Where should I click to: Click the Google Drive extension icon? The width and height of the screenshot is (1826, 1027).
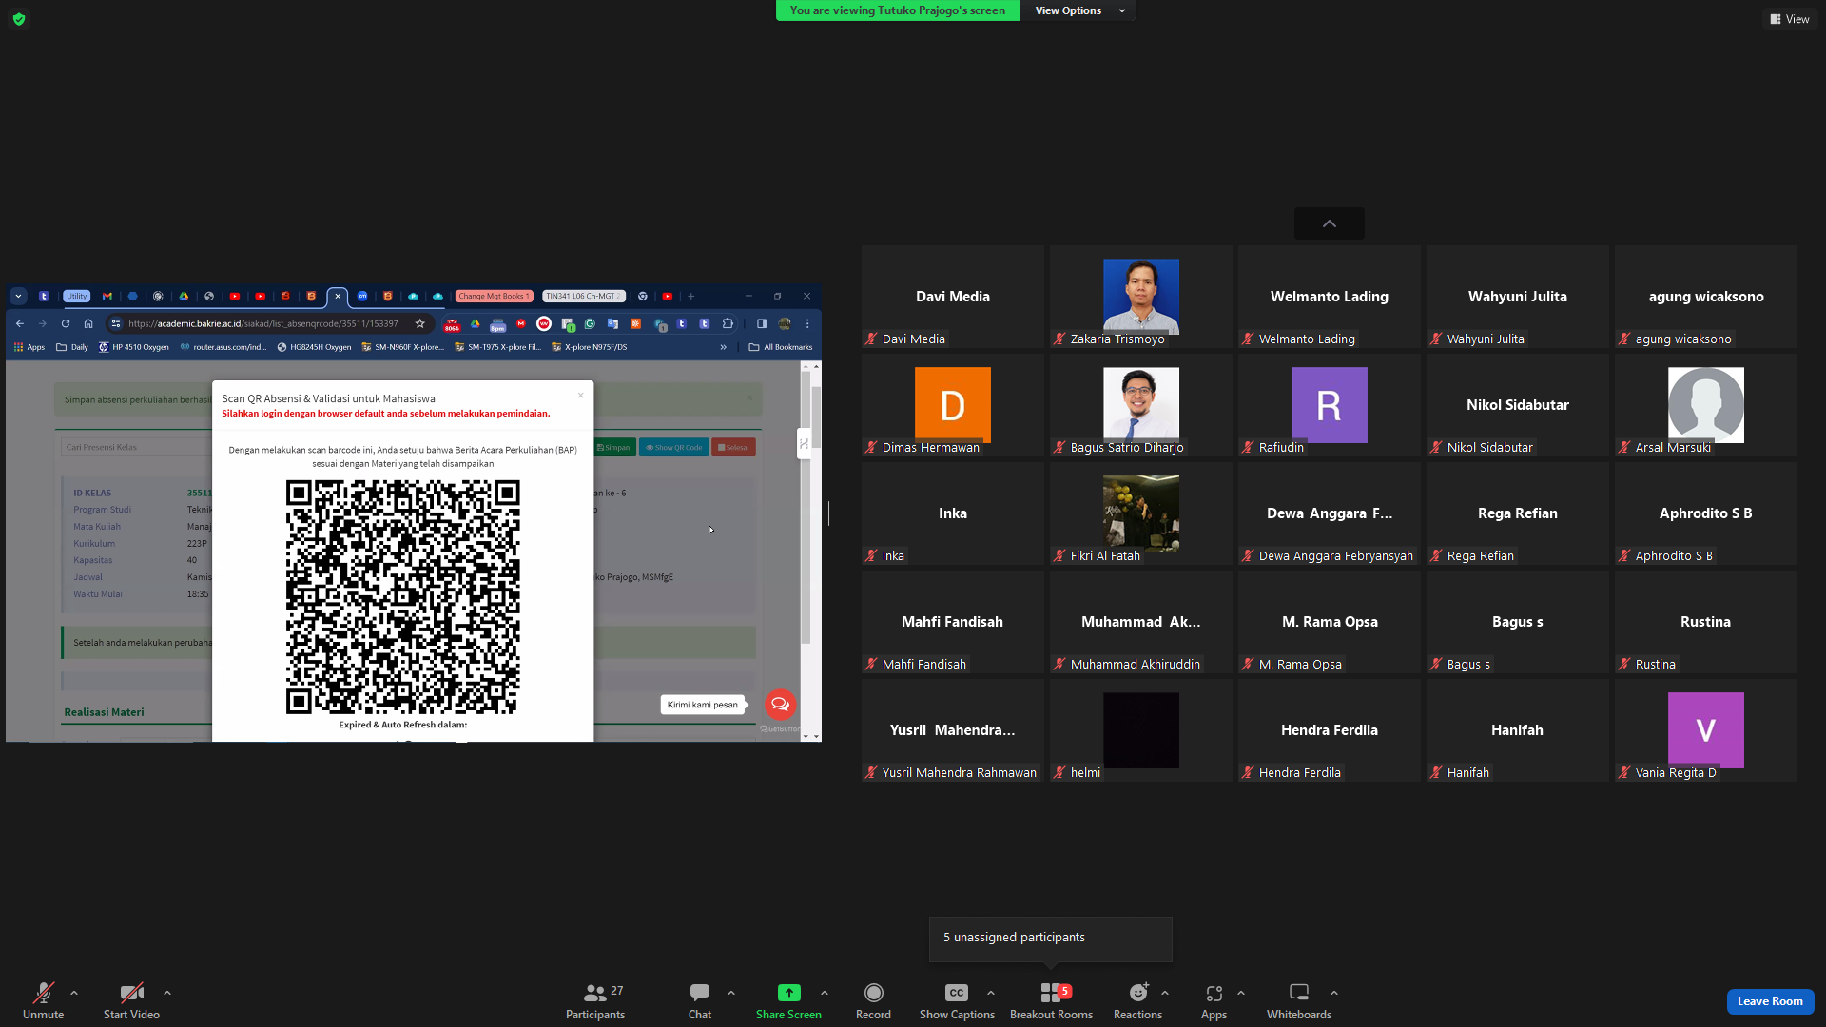(476, 323)
